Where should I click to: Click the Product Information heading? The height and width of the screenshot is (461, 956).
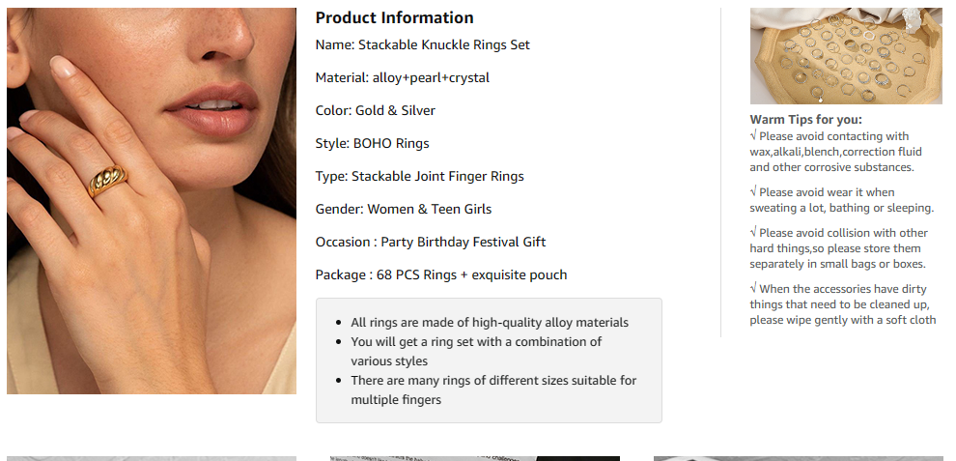394,17
